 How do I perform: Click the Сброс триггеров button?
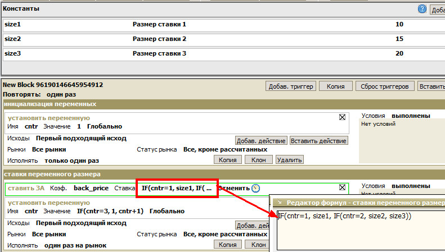pos(385,86)
